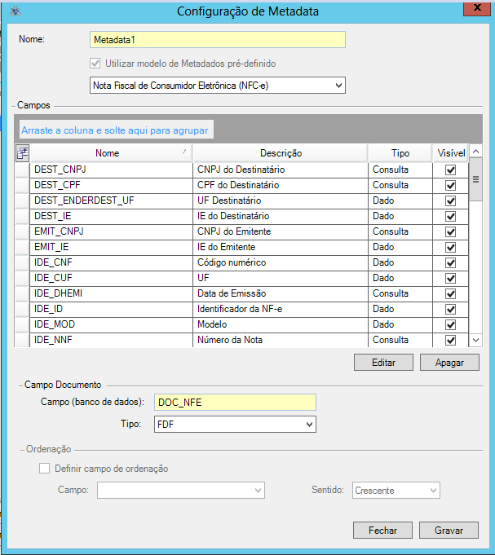
Task: Toggle Visível checkbox for EMIT_CNPJ
Action: (450, 231)
